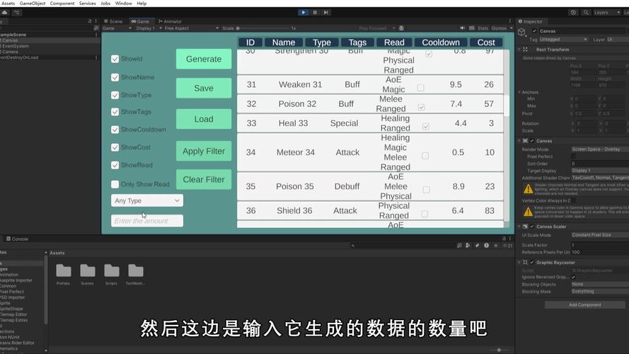Mute audio in the Game view

tap(463, 28)
